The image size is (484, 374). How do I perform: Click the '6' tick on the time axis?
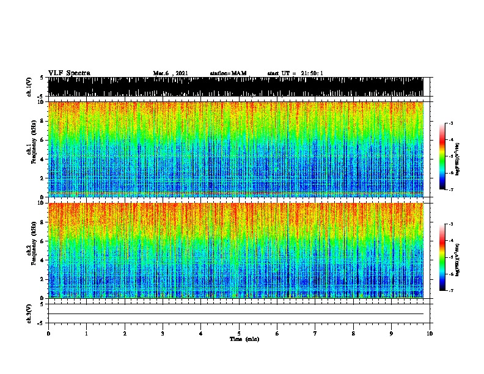277,334
